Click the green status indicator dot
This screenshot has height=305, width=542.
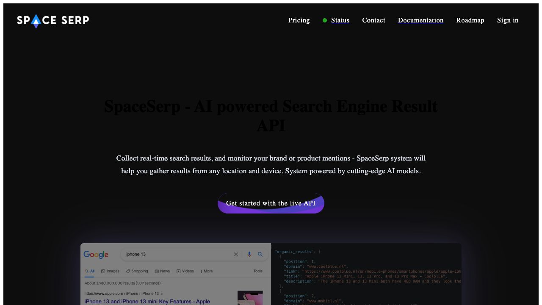pyautogui.click(x=325, y=20)
